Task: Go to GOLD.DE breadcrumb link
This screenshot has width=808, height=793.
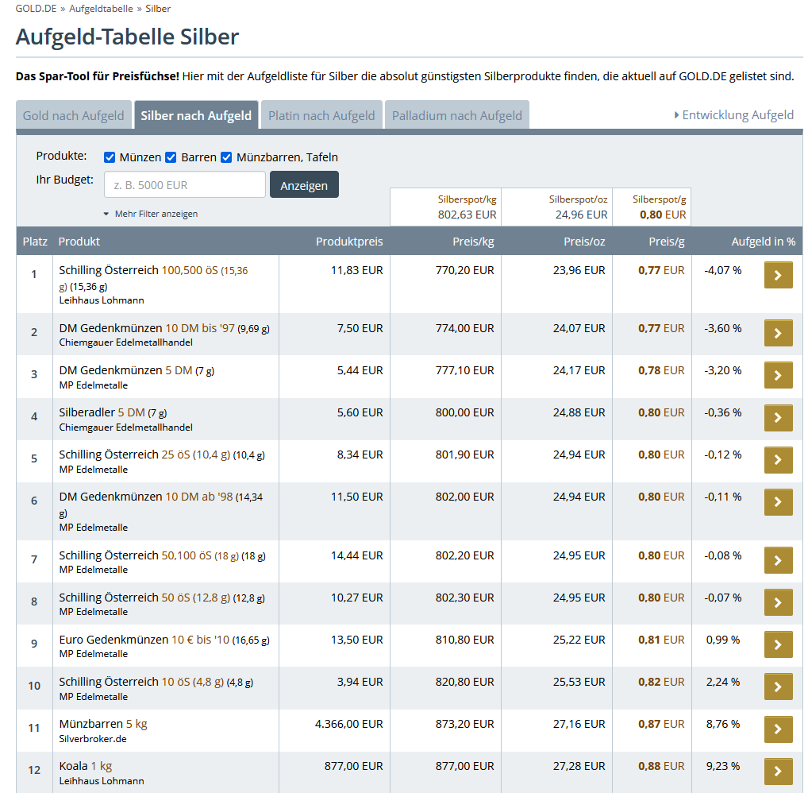Action: [36, 9]
